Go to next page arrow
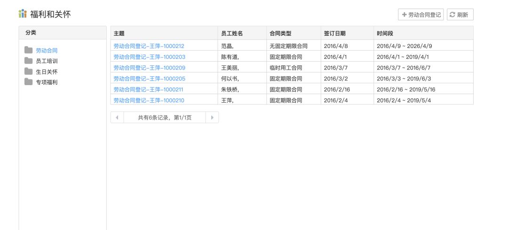Viewport: 508px width, 230px height. 212,117
